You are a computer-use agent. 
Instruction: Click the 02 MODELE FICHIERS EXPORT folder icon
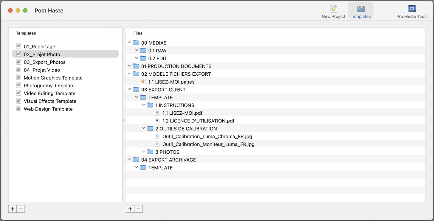pyautogui.click(x=136, y=74)
